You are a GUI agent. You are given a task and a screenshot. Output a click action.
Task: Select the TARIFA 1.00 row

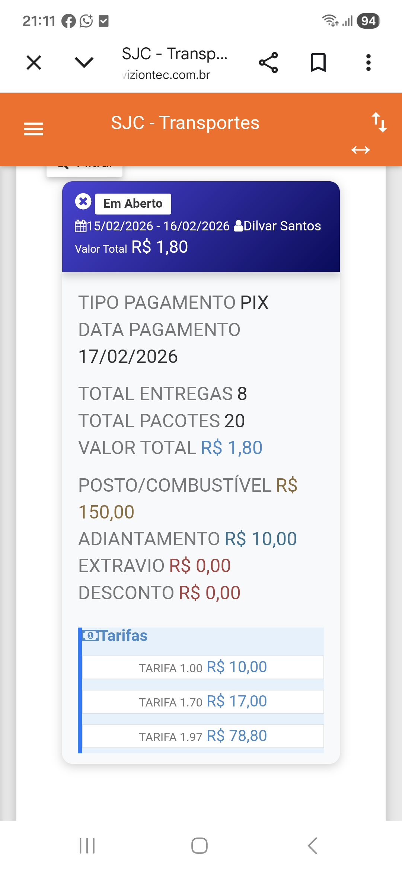[x=203, y=667]
